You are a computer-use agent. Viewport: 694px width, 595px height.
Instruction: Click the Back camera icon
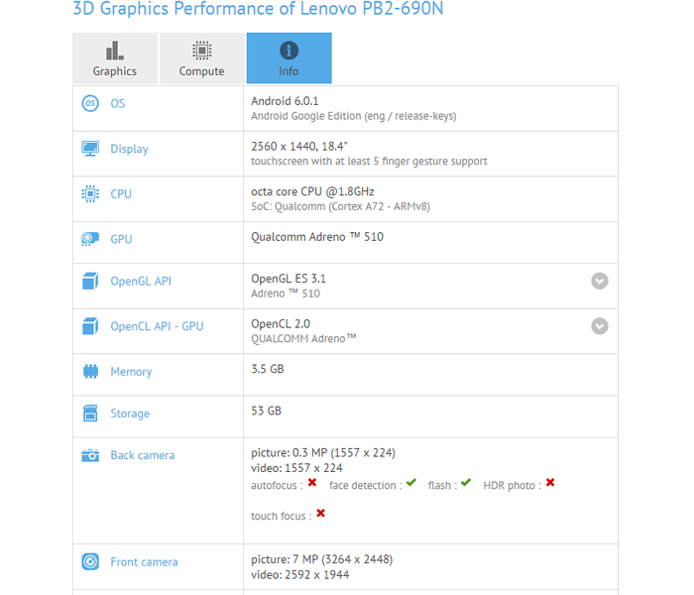90,455
